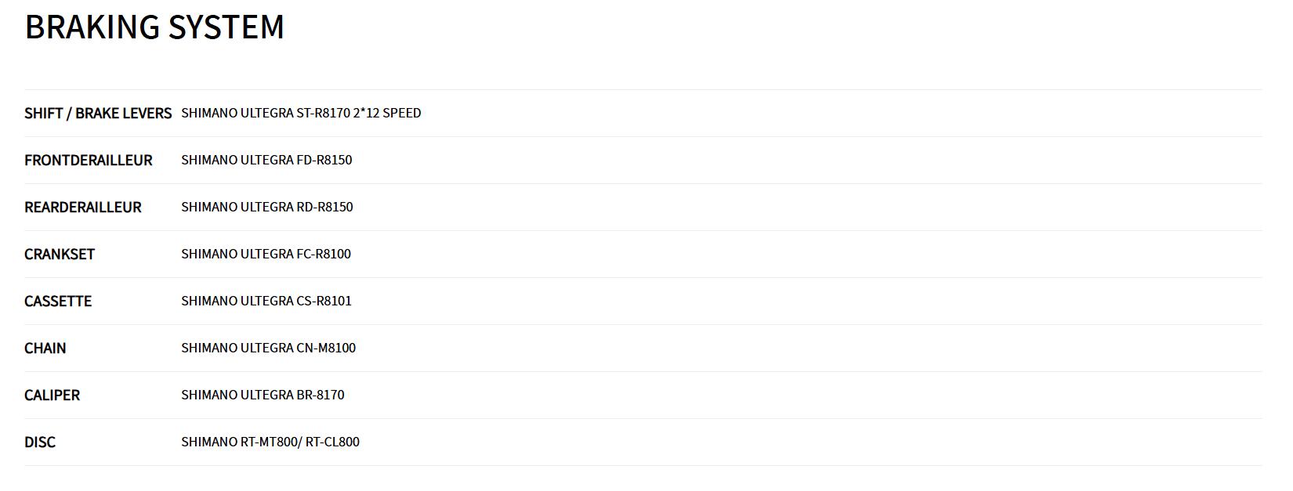This screenshot has width=1293, height=491.
Task: Click the SHIMANO ULTEGRA CS-R8101 value
Action: 266,301
